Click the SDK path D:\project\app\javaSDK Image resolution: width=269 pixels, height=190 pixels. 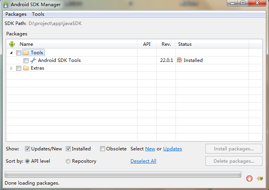coord(55,23)
